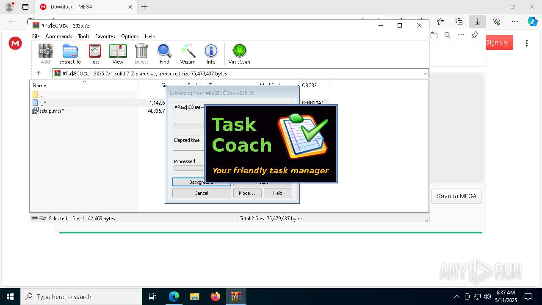
Task: Open the Windows Start menu
Action: coord(10,297)
